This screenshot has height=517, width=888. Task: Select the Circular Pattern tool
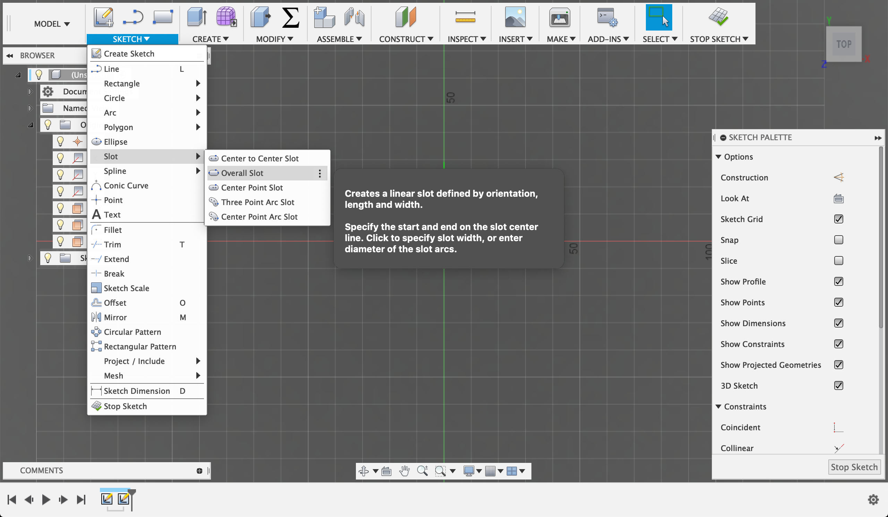coord(132,332)
